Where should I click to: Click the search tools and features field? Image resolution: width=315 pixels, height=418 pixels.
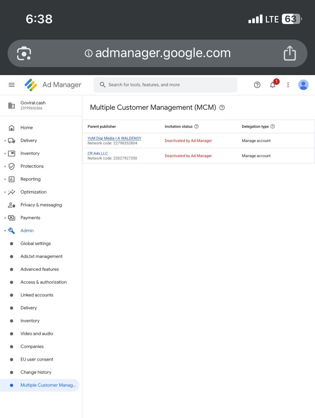click(x=165, y=85)
